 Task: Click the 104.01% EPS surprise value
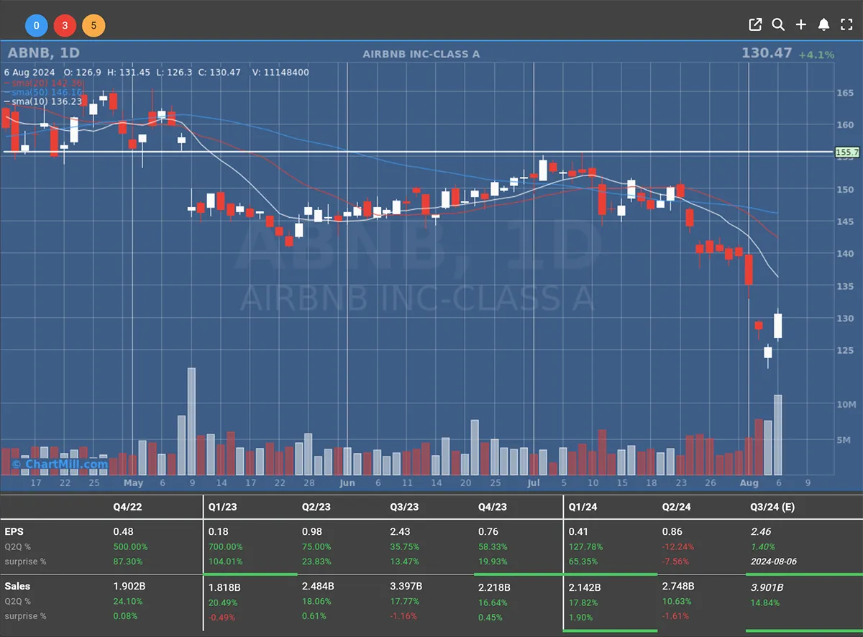225,562
